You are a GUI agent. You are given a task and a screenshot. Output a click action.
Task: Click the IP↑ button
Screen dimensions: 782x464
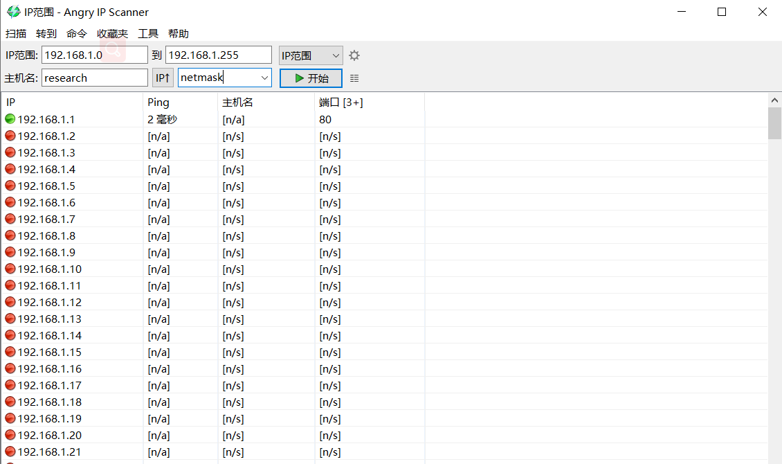pos(163,78)
